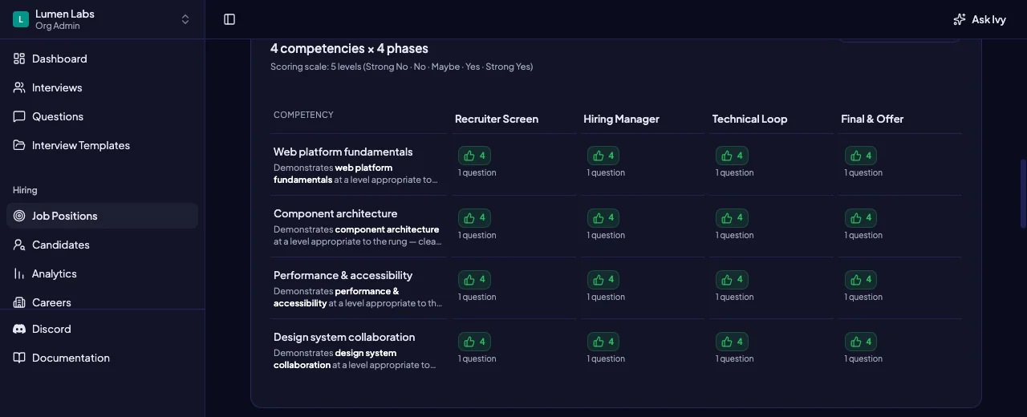The image size is (1027, 417).
Task: Click the Analytics bar chart icon
Action: coord(19,273)
